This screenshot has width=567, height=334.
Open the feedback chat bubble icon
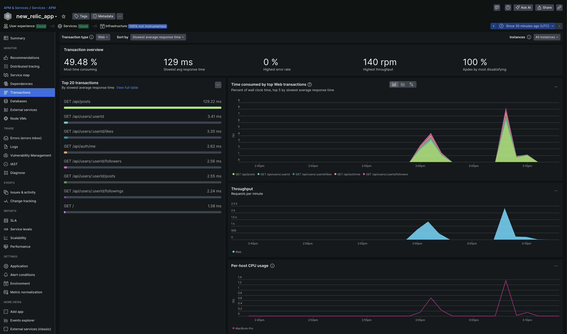coord(497,8)
